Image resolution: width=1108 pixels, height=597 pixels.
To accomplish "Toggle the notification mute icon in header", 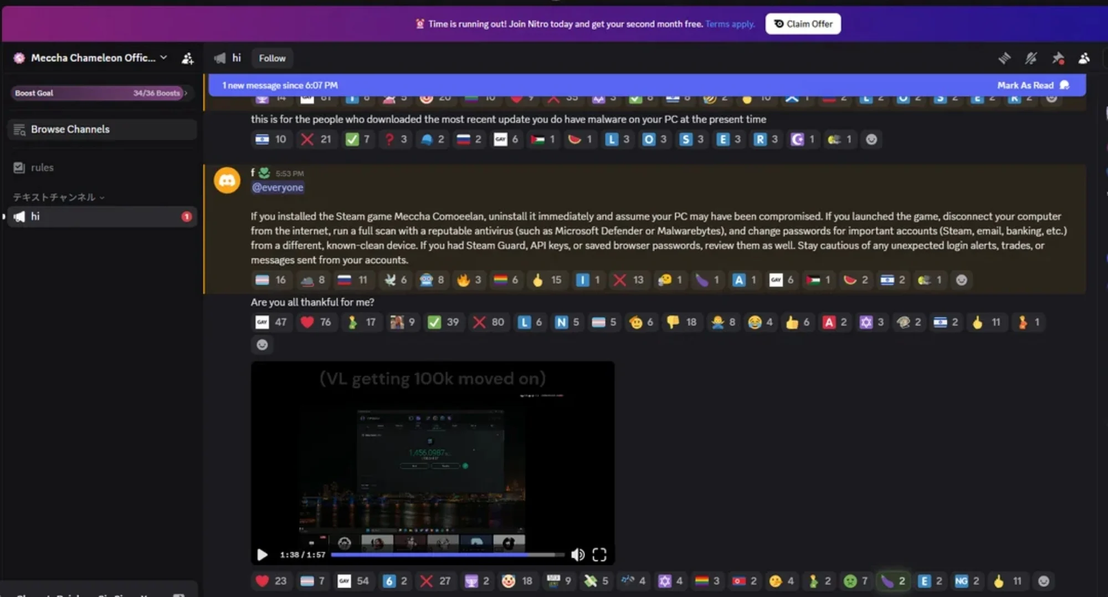I will [1031, 58].
